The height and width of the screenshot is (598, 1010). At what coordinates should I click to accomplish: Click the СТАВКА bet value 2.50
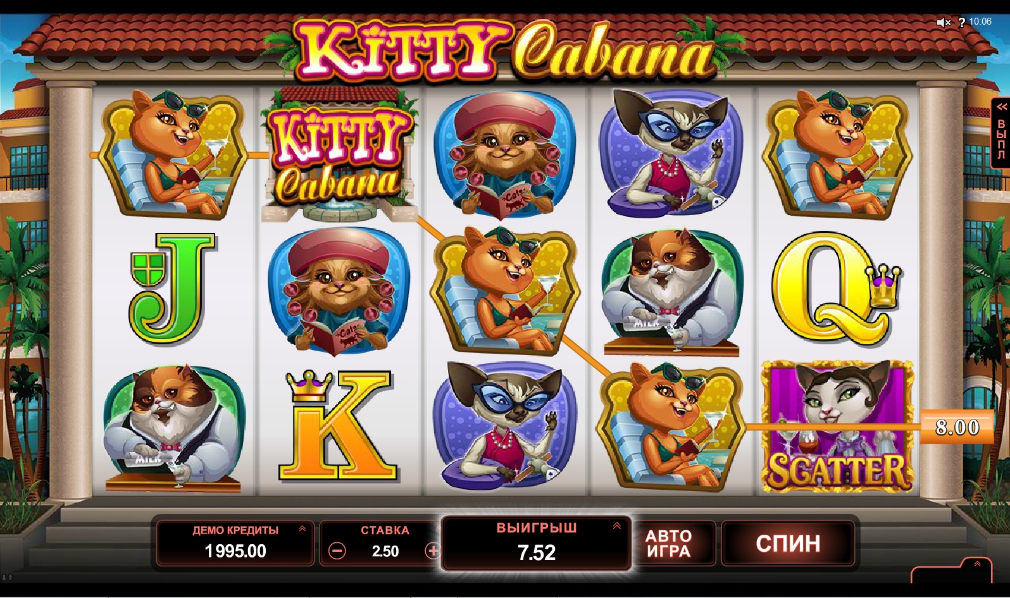point(385,551)
